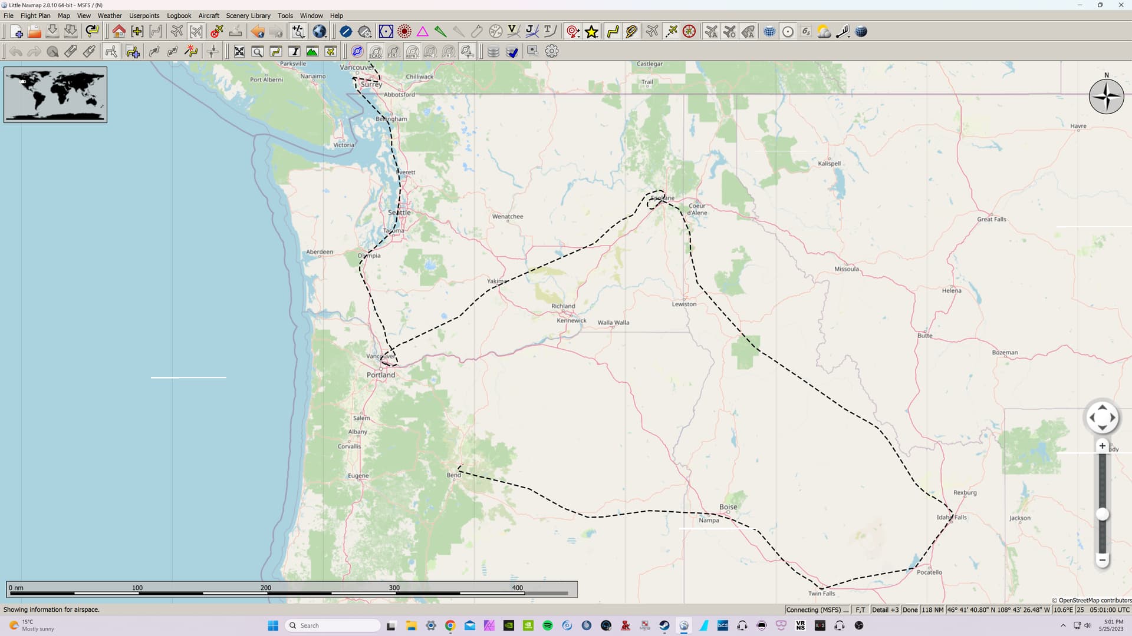Click the elevation profile green mountain icon

point(312,51)
